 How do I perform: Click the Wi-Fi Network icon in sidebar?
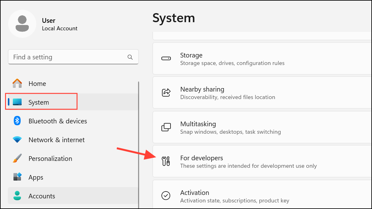(17, 140)
